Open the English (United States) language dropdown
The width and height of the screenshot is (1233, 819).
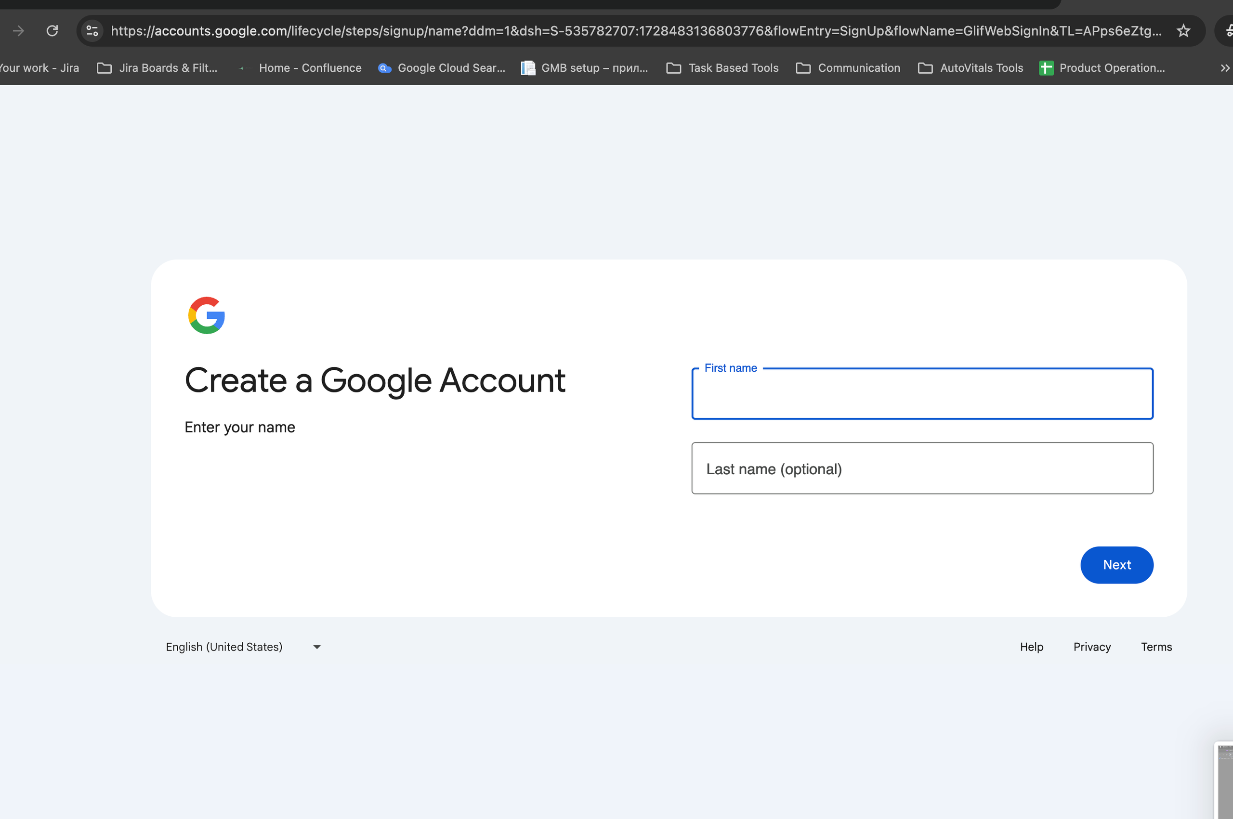pos(243,647)
